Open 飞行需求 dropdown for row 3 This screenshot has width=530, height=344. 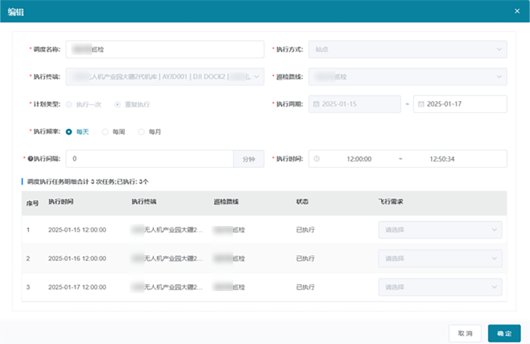point(440,287)
